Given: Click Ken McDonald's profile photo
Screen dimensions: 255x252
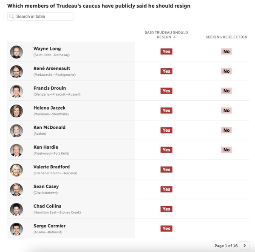Looking at the screenshot, I should [17, 131].
